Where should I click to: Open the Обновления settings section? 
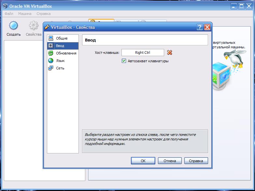tap(63, 53)
